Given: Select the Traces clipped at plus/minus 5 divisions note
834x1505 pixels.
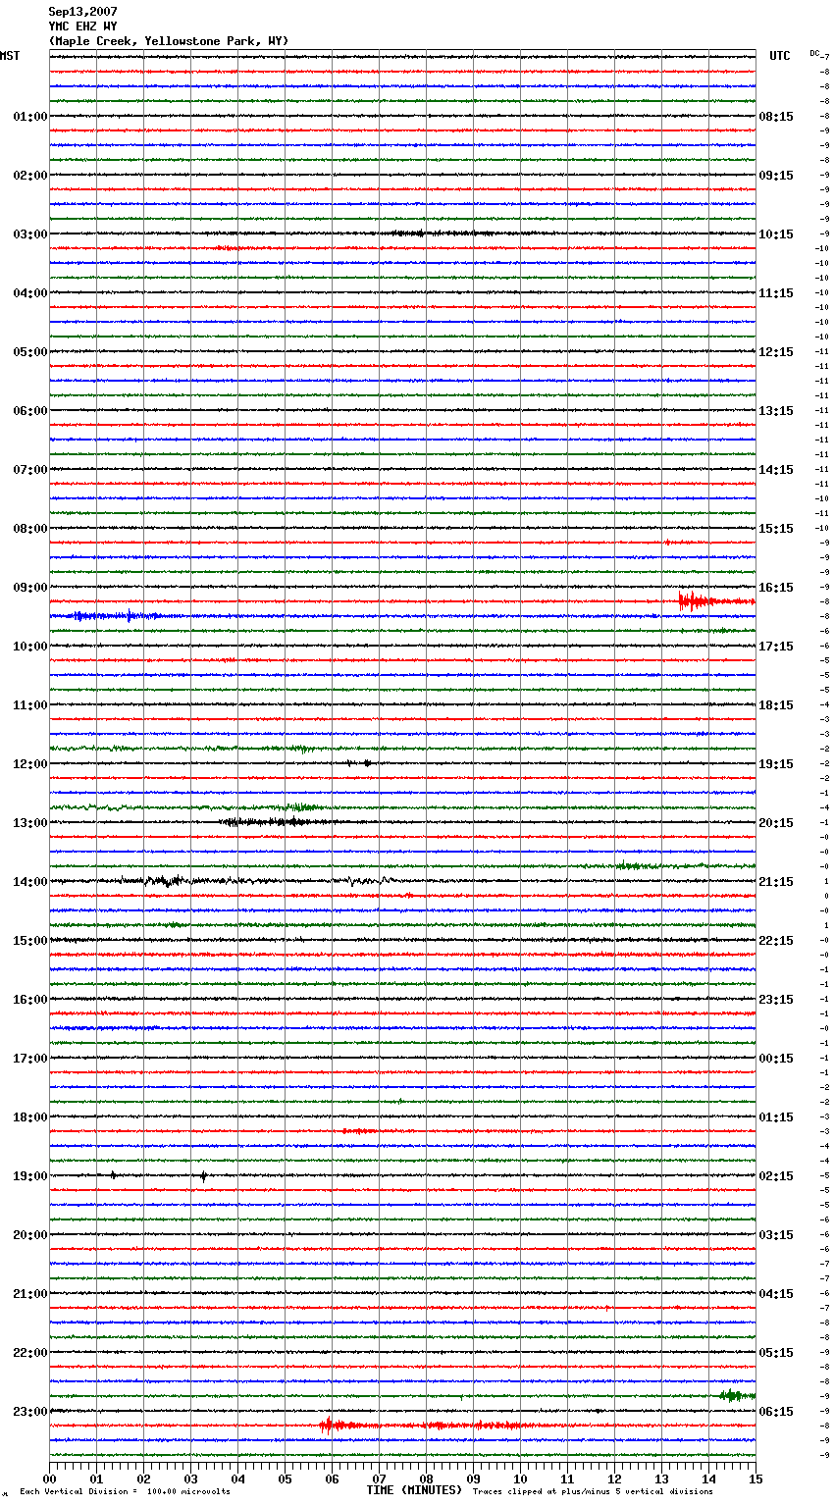Looking at the screenshot, I should pyautogui.click(x=593, y=1491).
